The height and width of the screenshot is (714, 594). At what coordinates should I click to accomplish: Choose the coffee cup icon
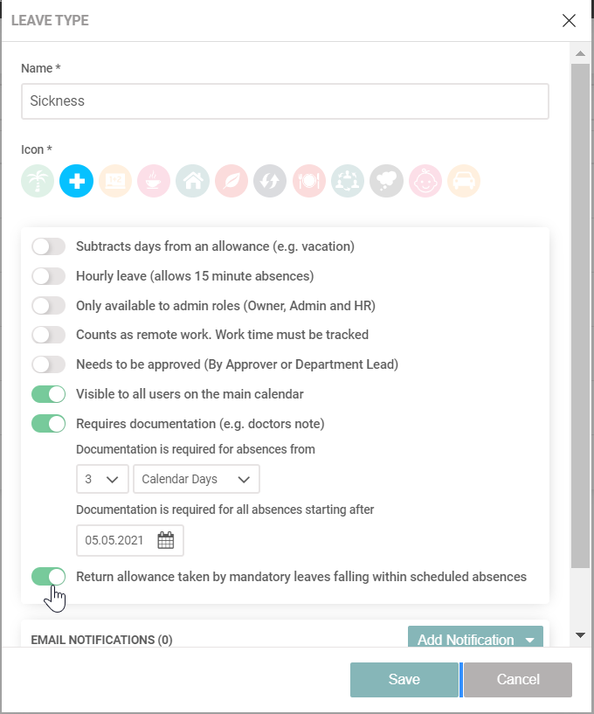(154, 182)
